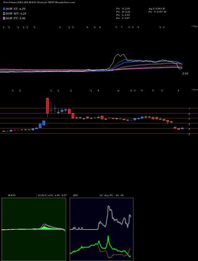Select the 'DOW ST: 4.29' legend label
This screenshot has height=261, width=198.
(15, 9)
